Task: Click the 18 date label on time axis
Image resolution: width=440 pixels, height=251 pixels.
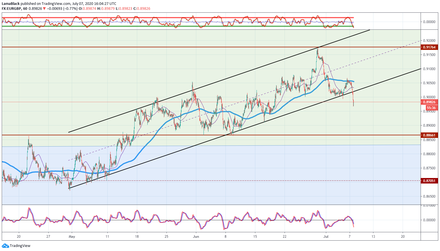Action: 137,237
